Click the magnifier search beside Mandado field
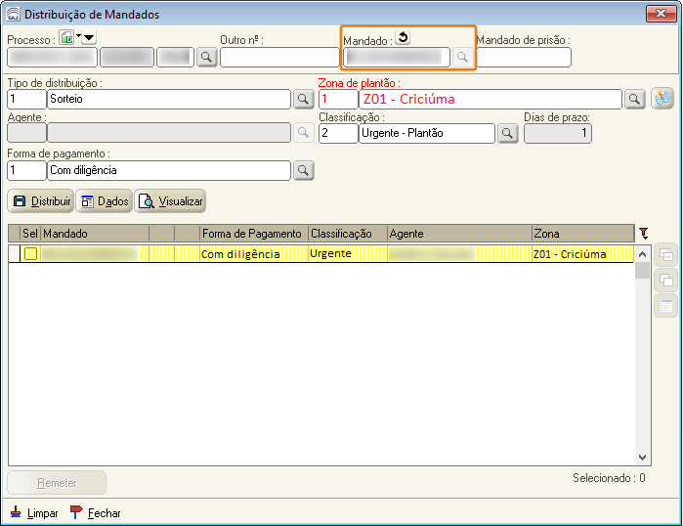Image resolution: width=683 pixels, height=526 pixels. pyautogui.click(x=462, y=57)
